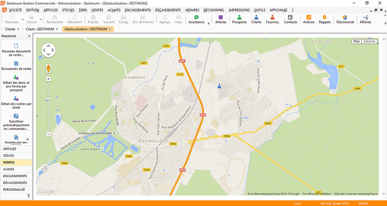Open the SOCIÉTÉ menu
This screenshot has height=206, width=387.
15,10
